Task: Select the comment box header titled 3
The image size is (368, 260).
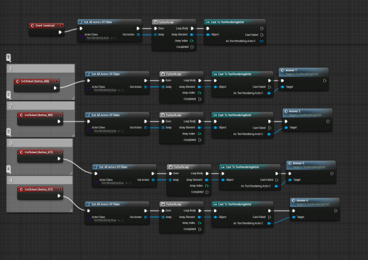Action: coord(39,143)
